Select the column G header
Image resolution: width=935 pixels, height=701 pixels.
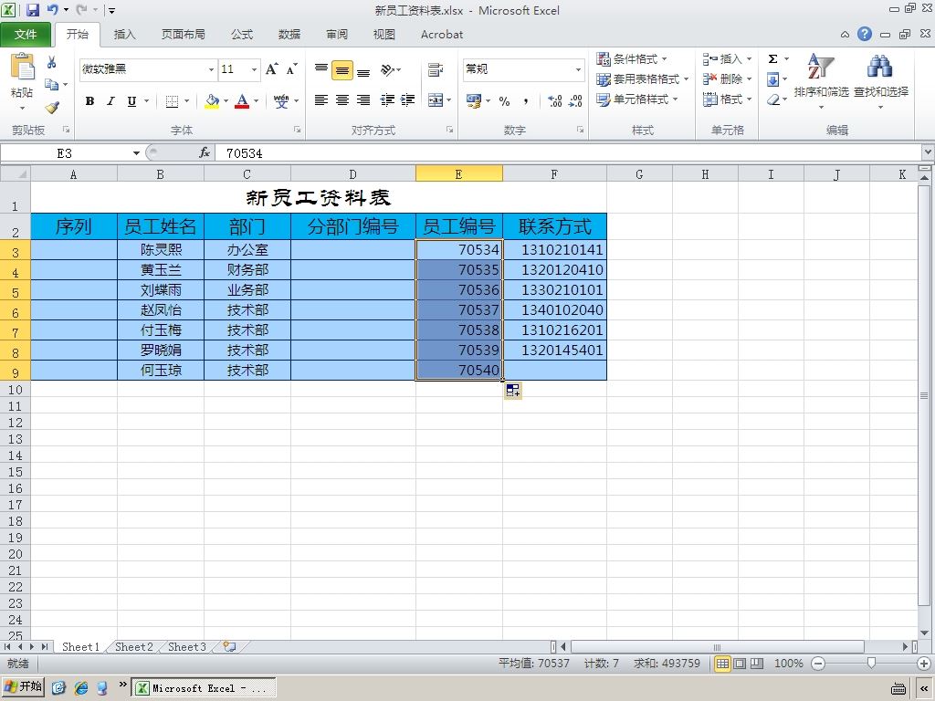tap(639, 174)
